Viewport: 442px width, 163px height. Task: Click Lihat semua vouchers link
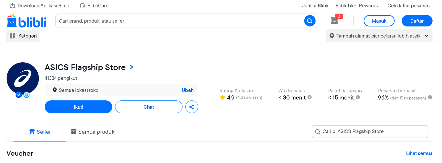[419, 153]
